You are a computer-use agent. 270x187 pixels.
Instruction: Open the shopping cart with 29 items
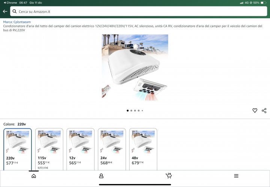(x=169, y=175)
